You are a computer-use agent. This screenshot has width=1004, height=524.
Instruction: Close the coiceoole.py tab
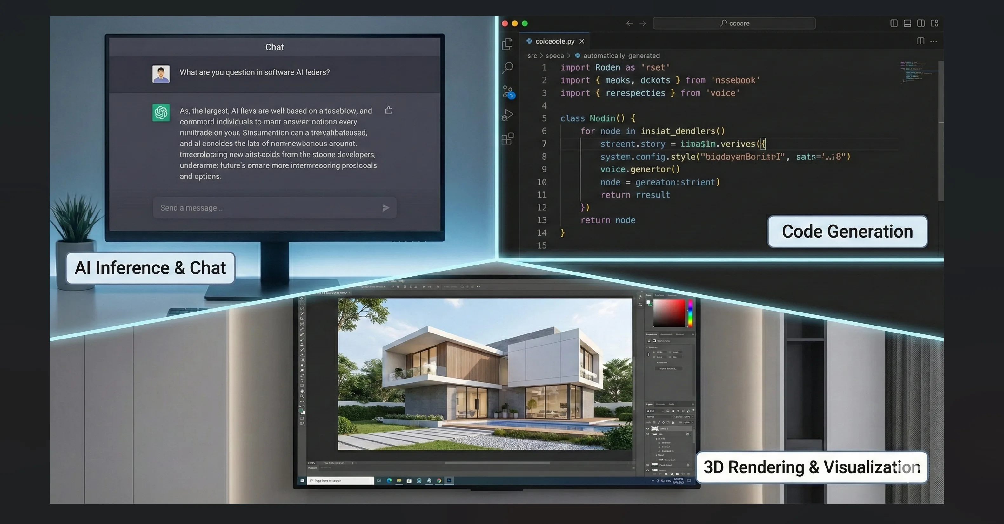(581, 41)
